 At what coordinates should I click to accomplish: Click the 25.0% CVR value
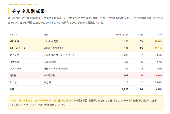click(158, 82)
